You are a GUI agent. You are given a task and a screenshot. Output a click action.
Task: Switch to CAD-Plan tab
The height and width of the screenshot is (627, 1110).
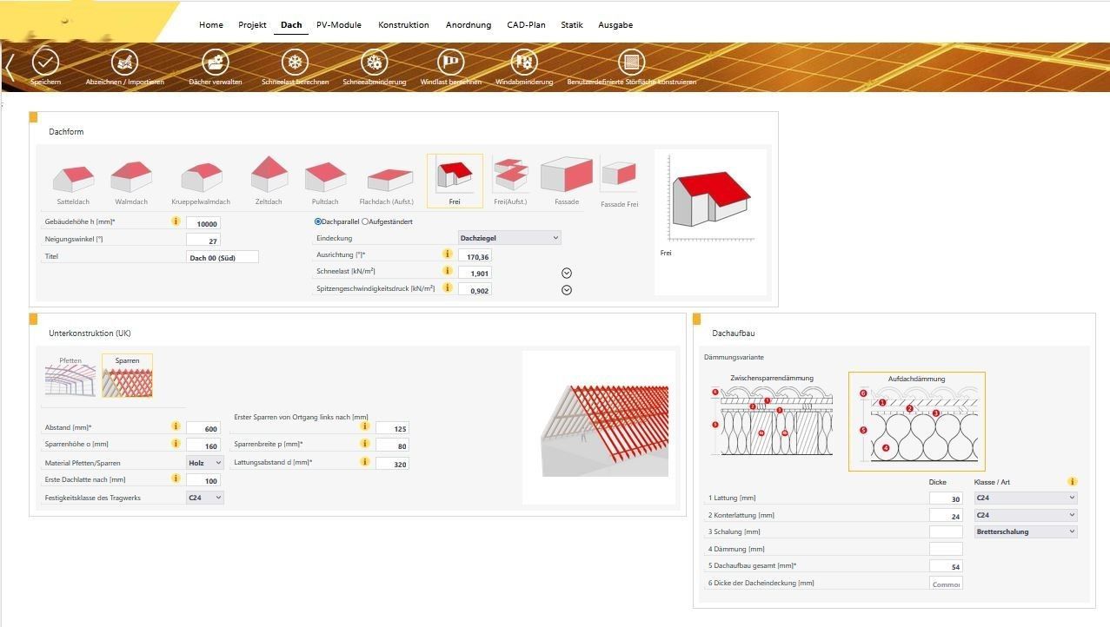tap(527, 25)
